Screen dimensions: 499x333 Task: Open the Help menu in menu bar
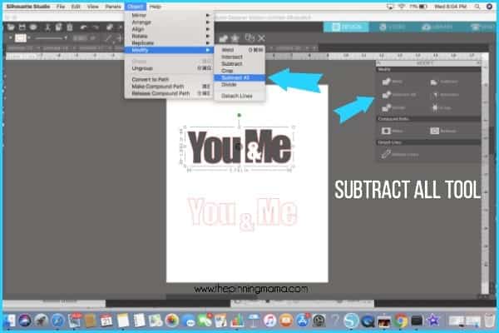coord(156,7)
